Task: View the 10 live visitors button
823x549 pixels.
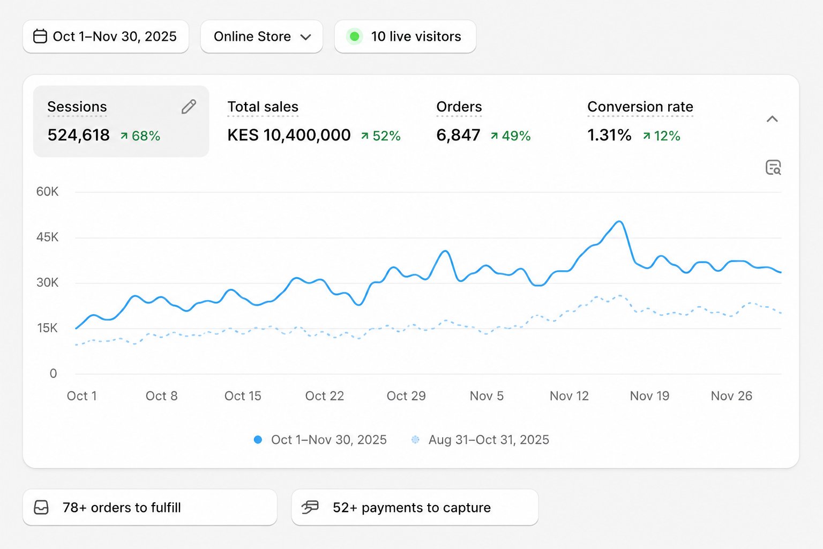Action: tap(405, 36)
